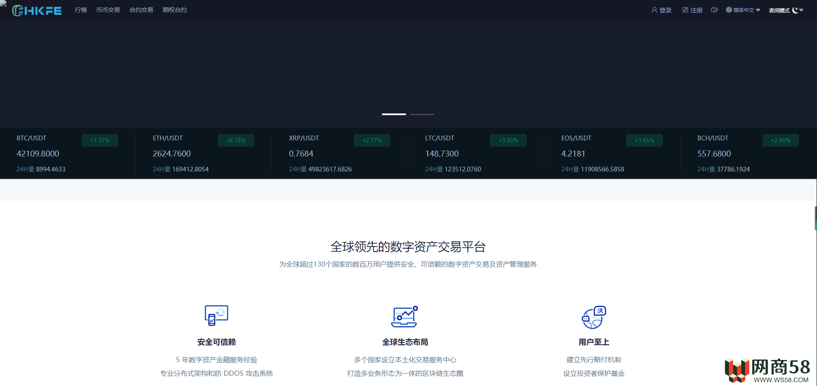Click the user icon beside 登录
The width and height of the screenshot is (817, 386).
point(654,10)
